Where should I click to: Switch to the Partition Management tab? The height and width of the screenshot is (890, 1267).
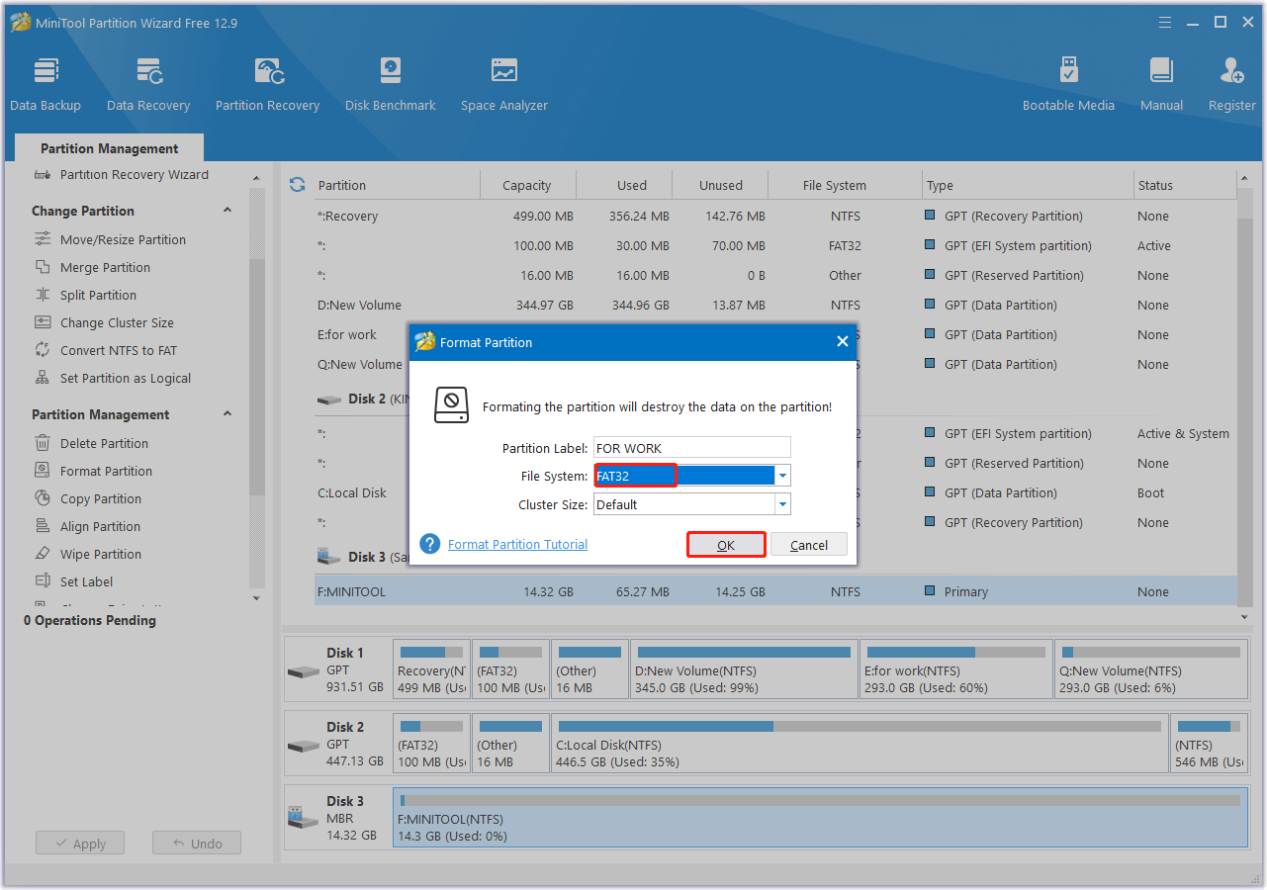[x=109, y=147]
